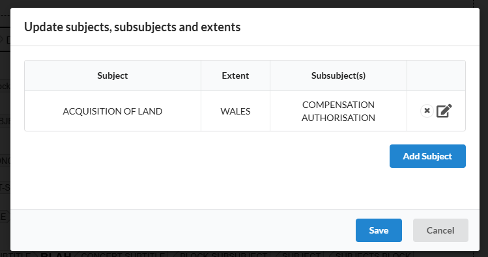Image resolution: width=488 pixels, height=257 pixels.
Task: Remove the Acquisition of Land subject row
Action: coord(427,111)
